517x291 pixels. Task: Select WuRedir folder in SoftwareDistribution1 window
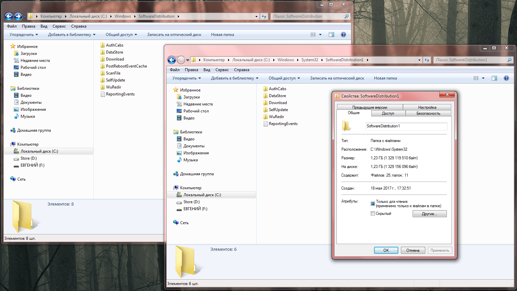(x=274, y=117)
